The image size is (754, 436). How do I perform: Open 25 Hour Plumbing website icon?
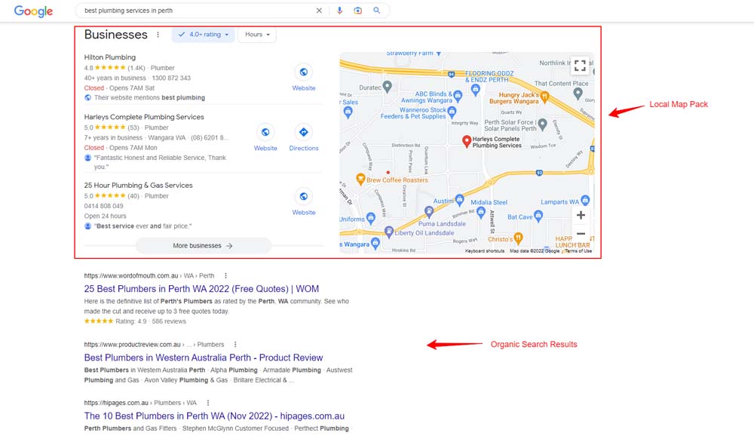tap(303, 196)
